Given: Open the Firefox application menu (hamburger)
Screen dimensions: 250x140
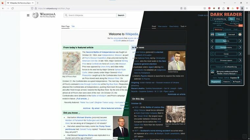Looking at the screenshot, I should click(247, 8).
